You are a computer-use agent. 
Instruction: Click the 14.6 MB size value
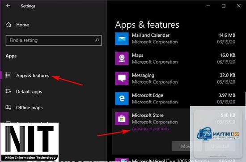pos(227,35)
